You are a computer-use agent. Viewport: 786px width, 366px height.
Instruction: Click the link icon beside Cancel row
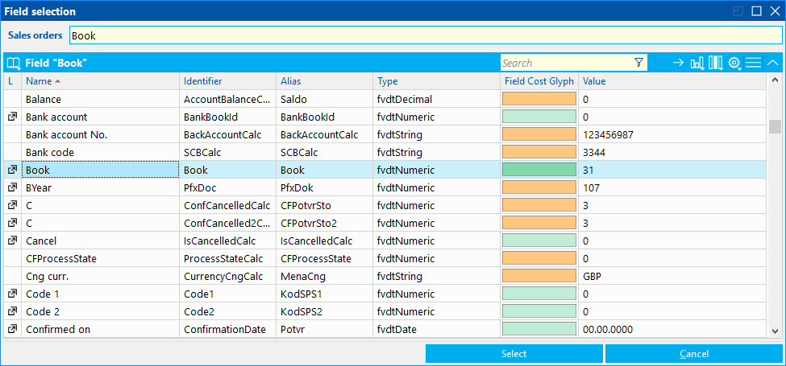click(x=12, y=241)
